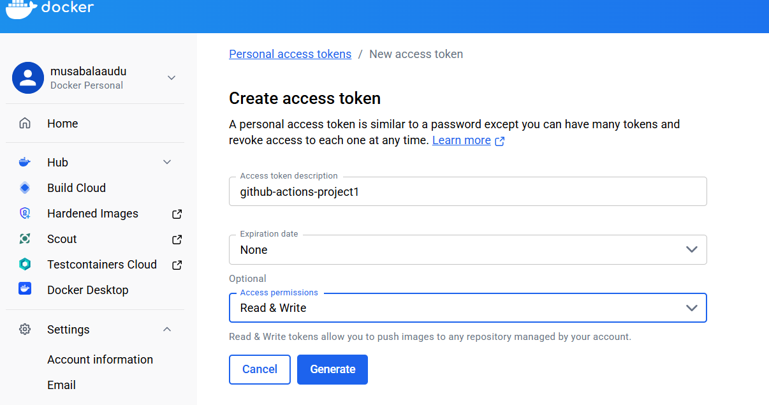Click the Testcontainers Cloud hexagon icon
The width and height of the screenshot is (769, 405).
25,265
